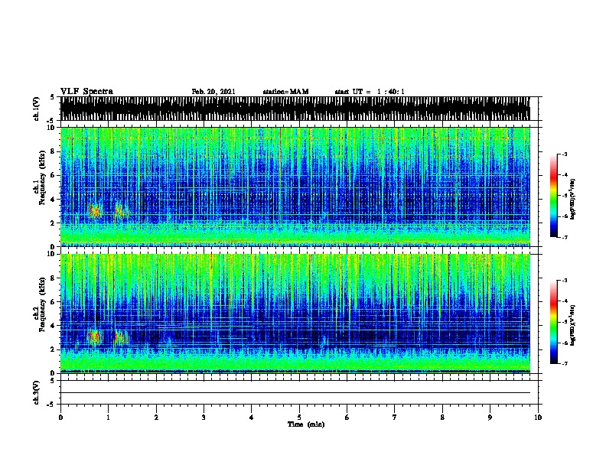The image size is (606, 468).
Task: Click time axis tick label '4'
Action: 252,417
